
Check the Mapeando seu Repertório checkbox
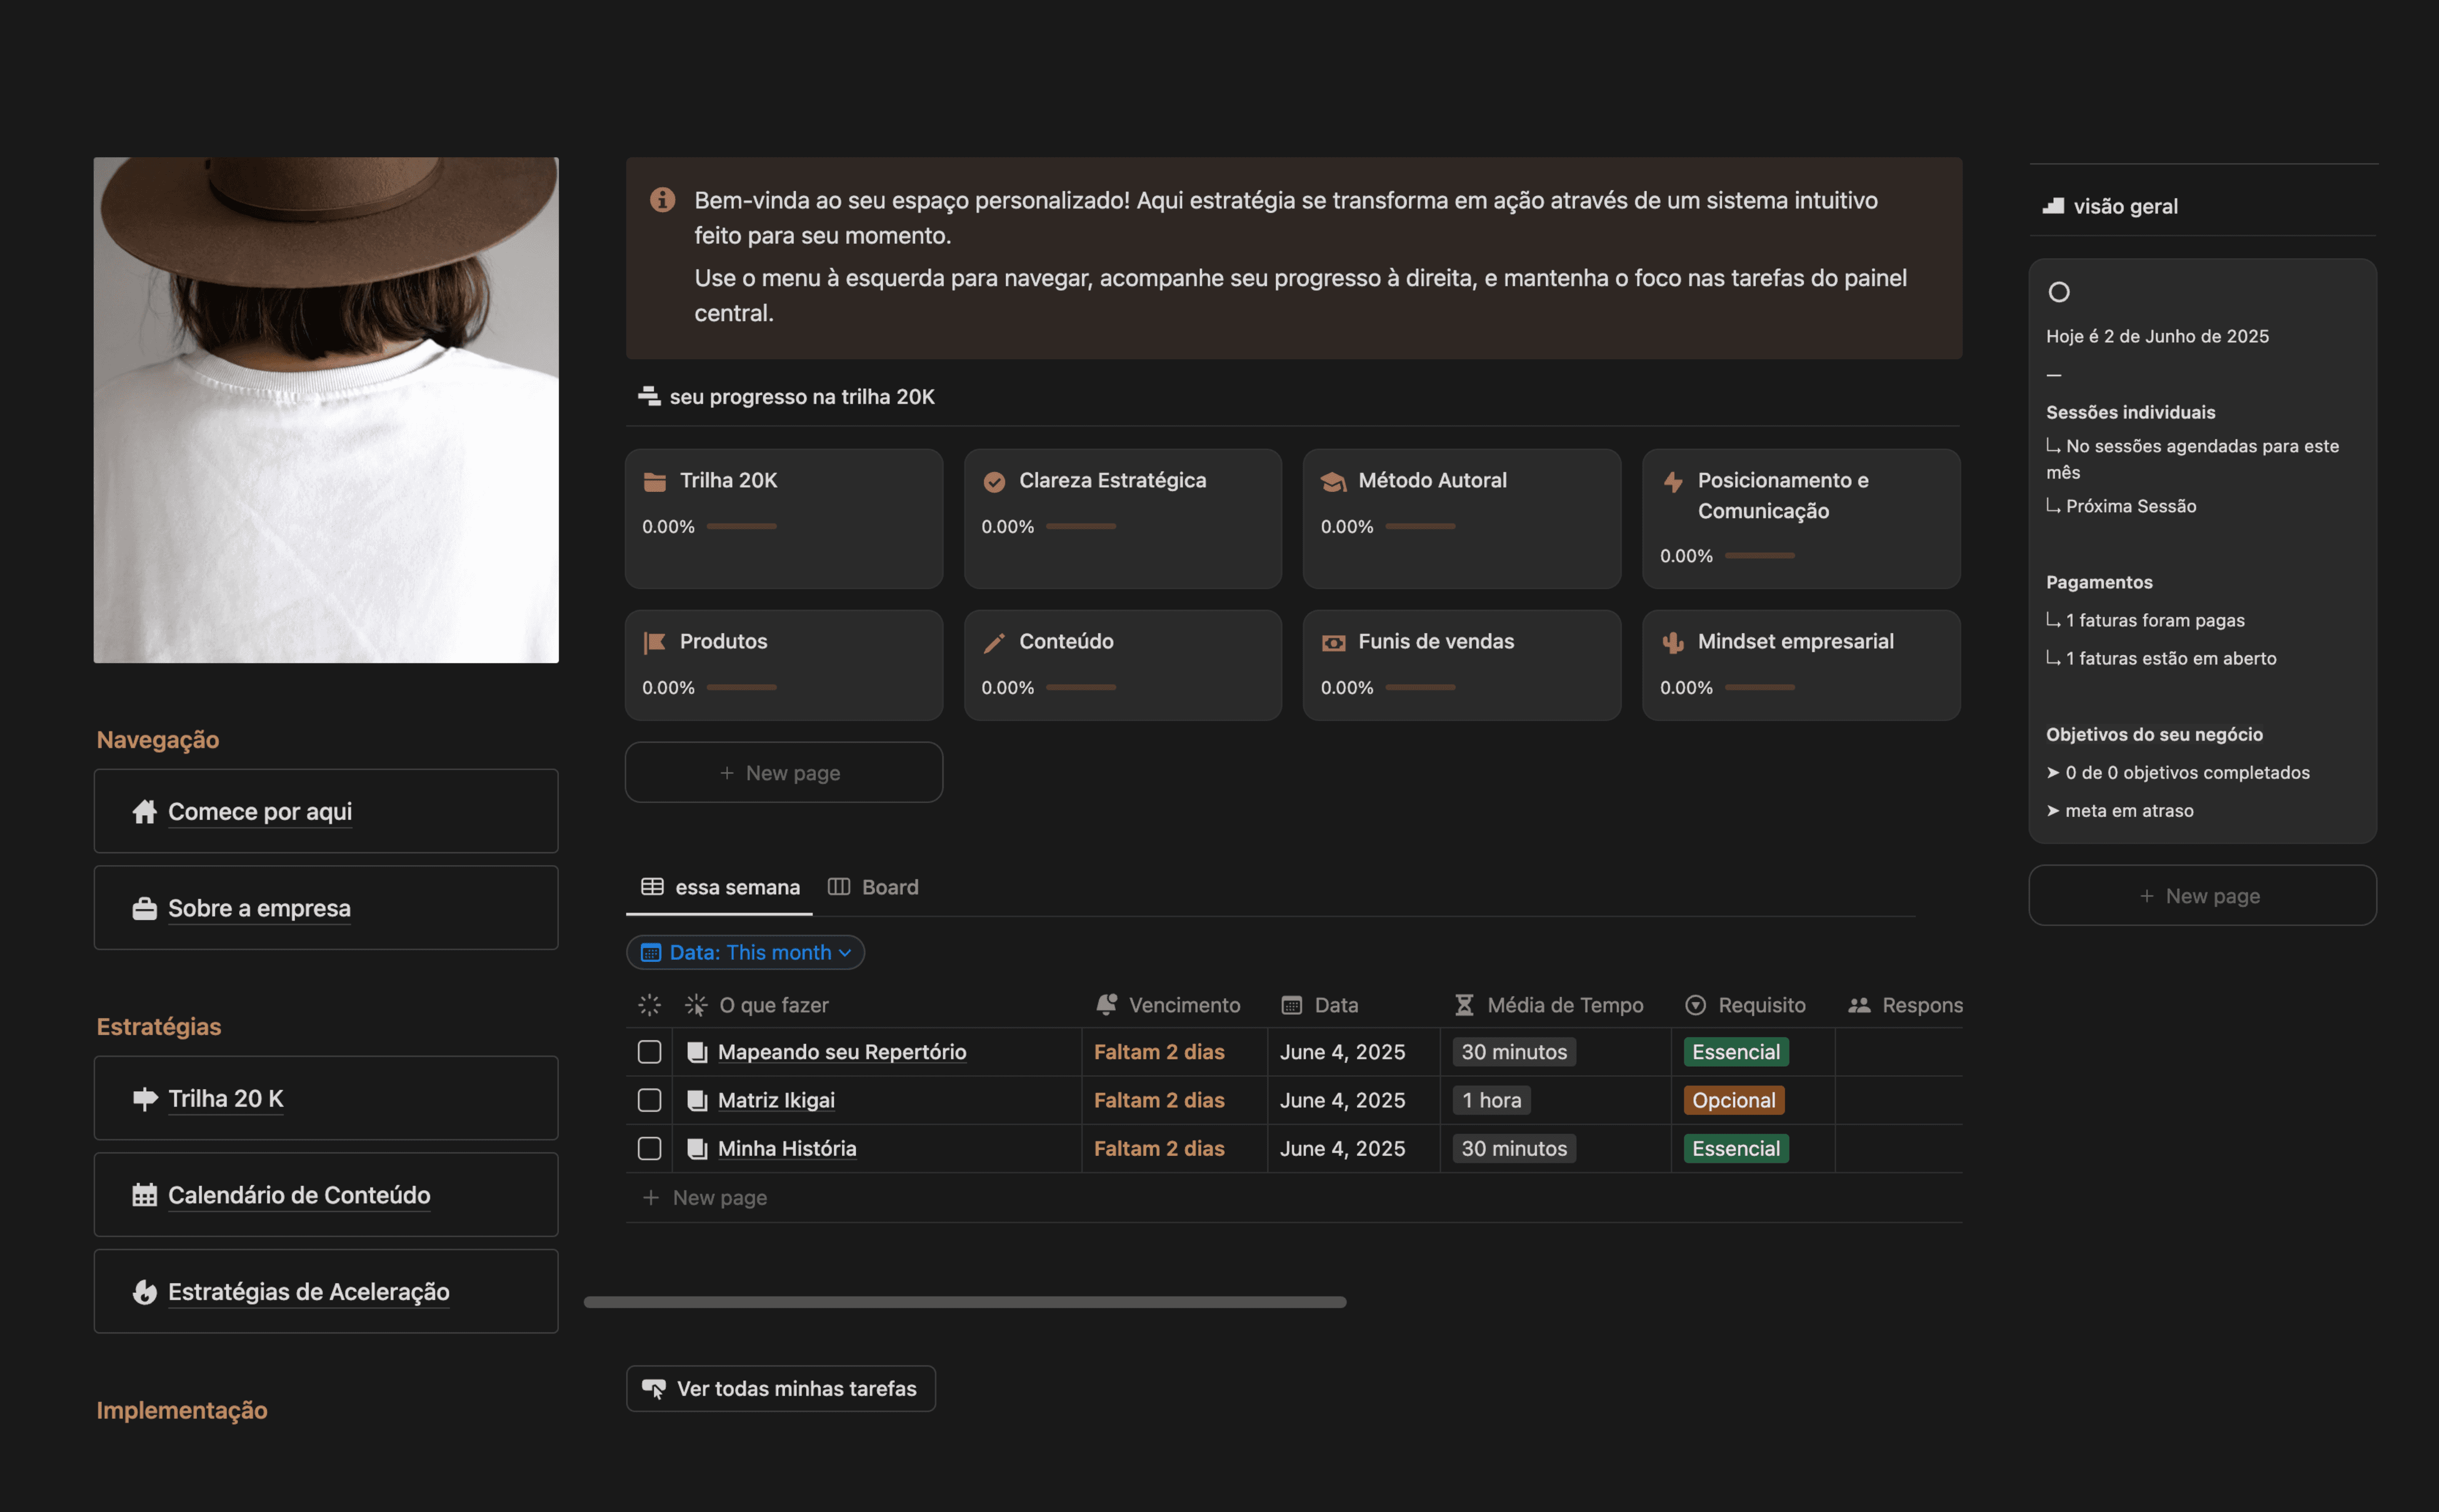[x=649, y=1052]
